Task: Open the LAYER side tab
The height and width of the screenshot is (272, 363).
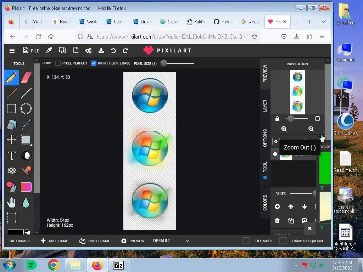Action: click(265, 106)
